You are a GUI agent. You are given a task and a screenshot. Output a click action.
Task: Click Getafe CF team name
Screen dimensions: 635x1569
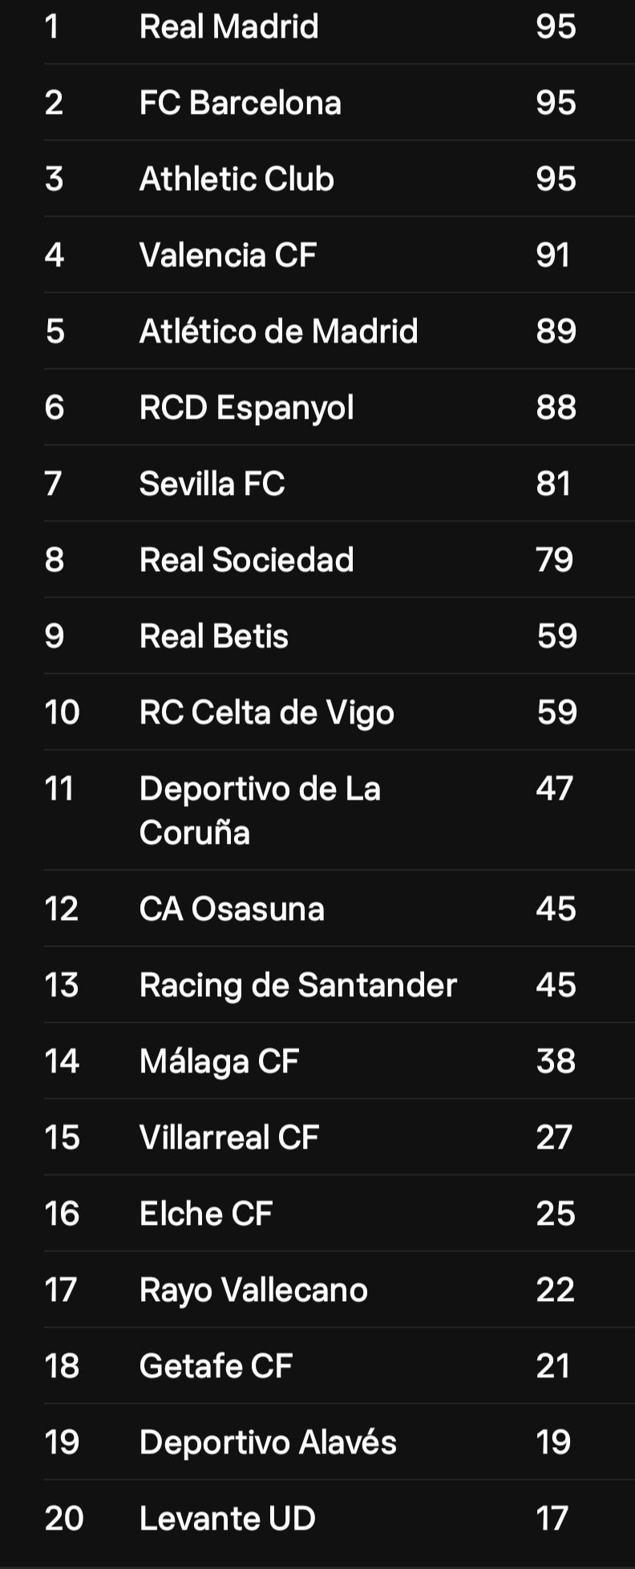216,1366
